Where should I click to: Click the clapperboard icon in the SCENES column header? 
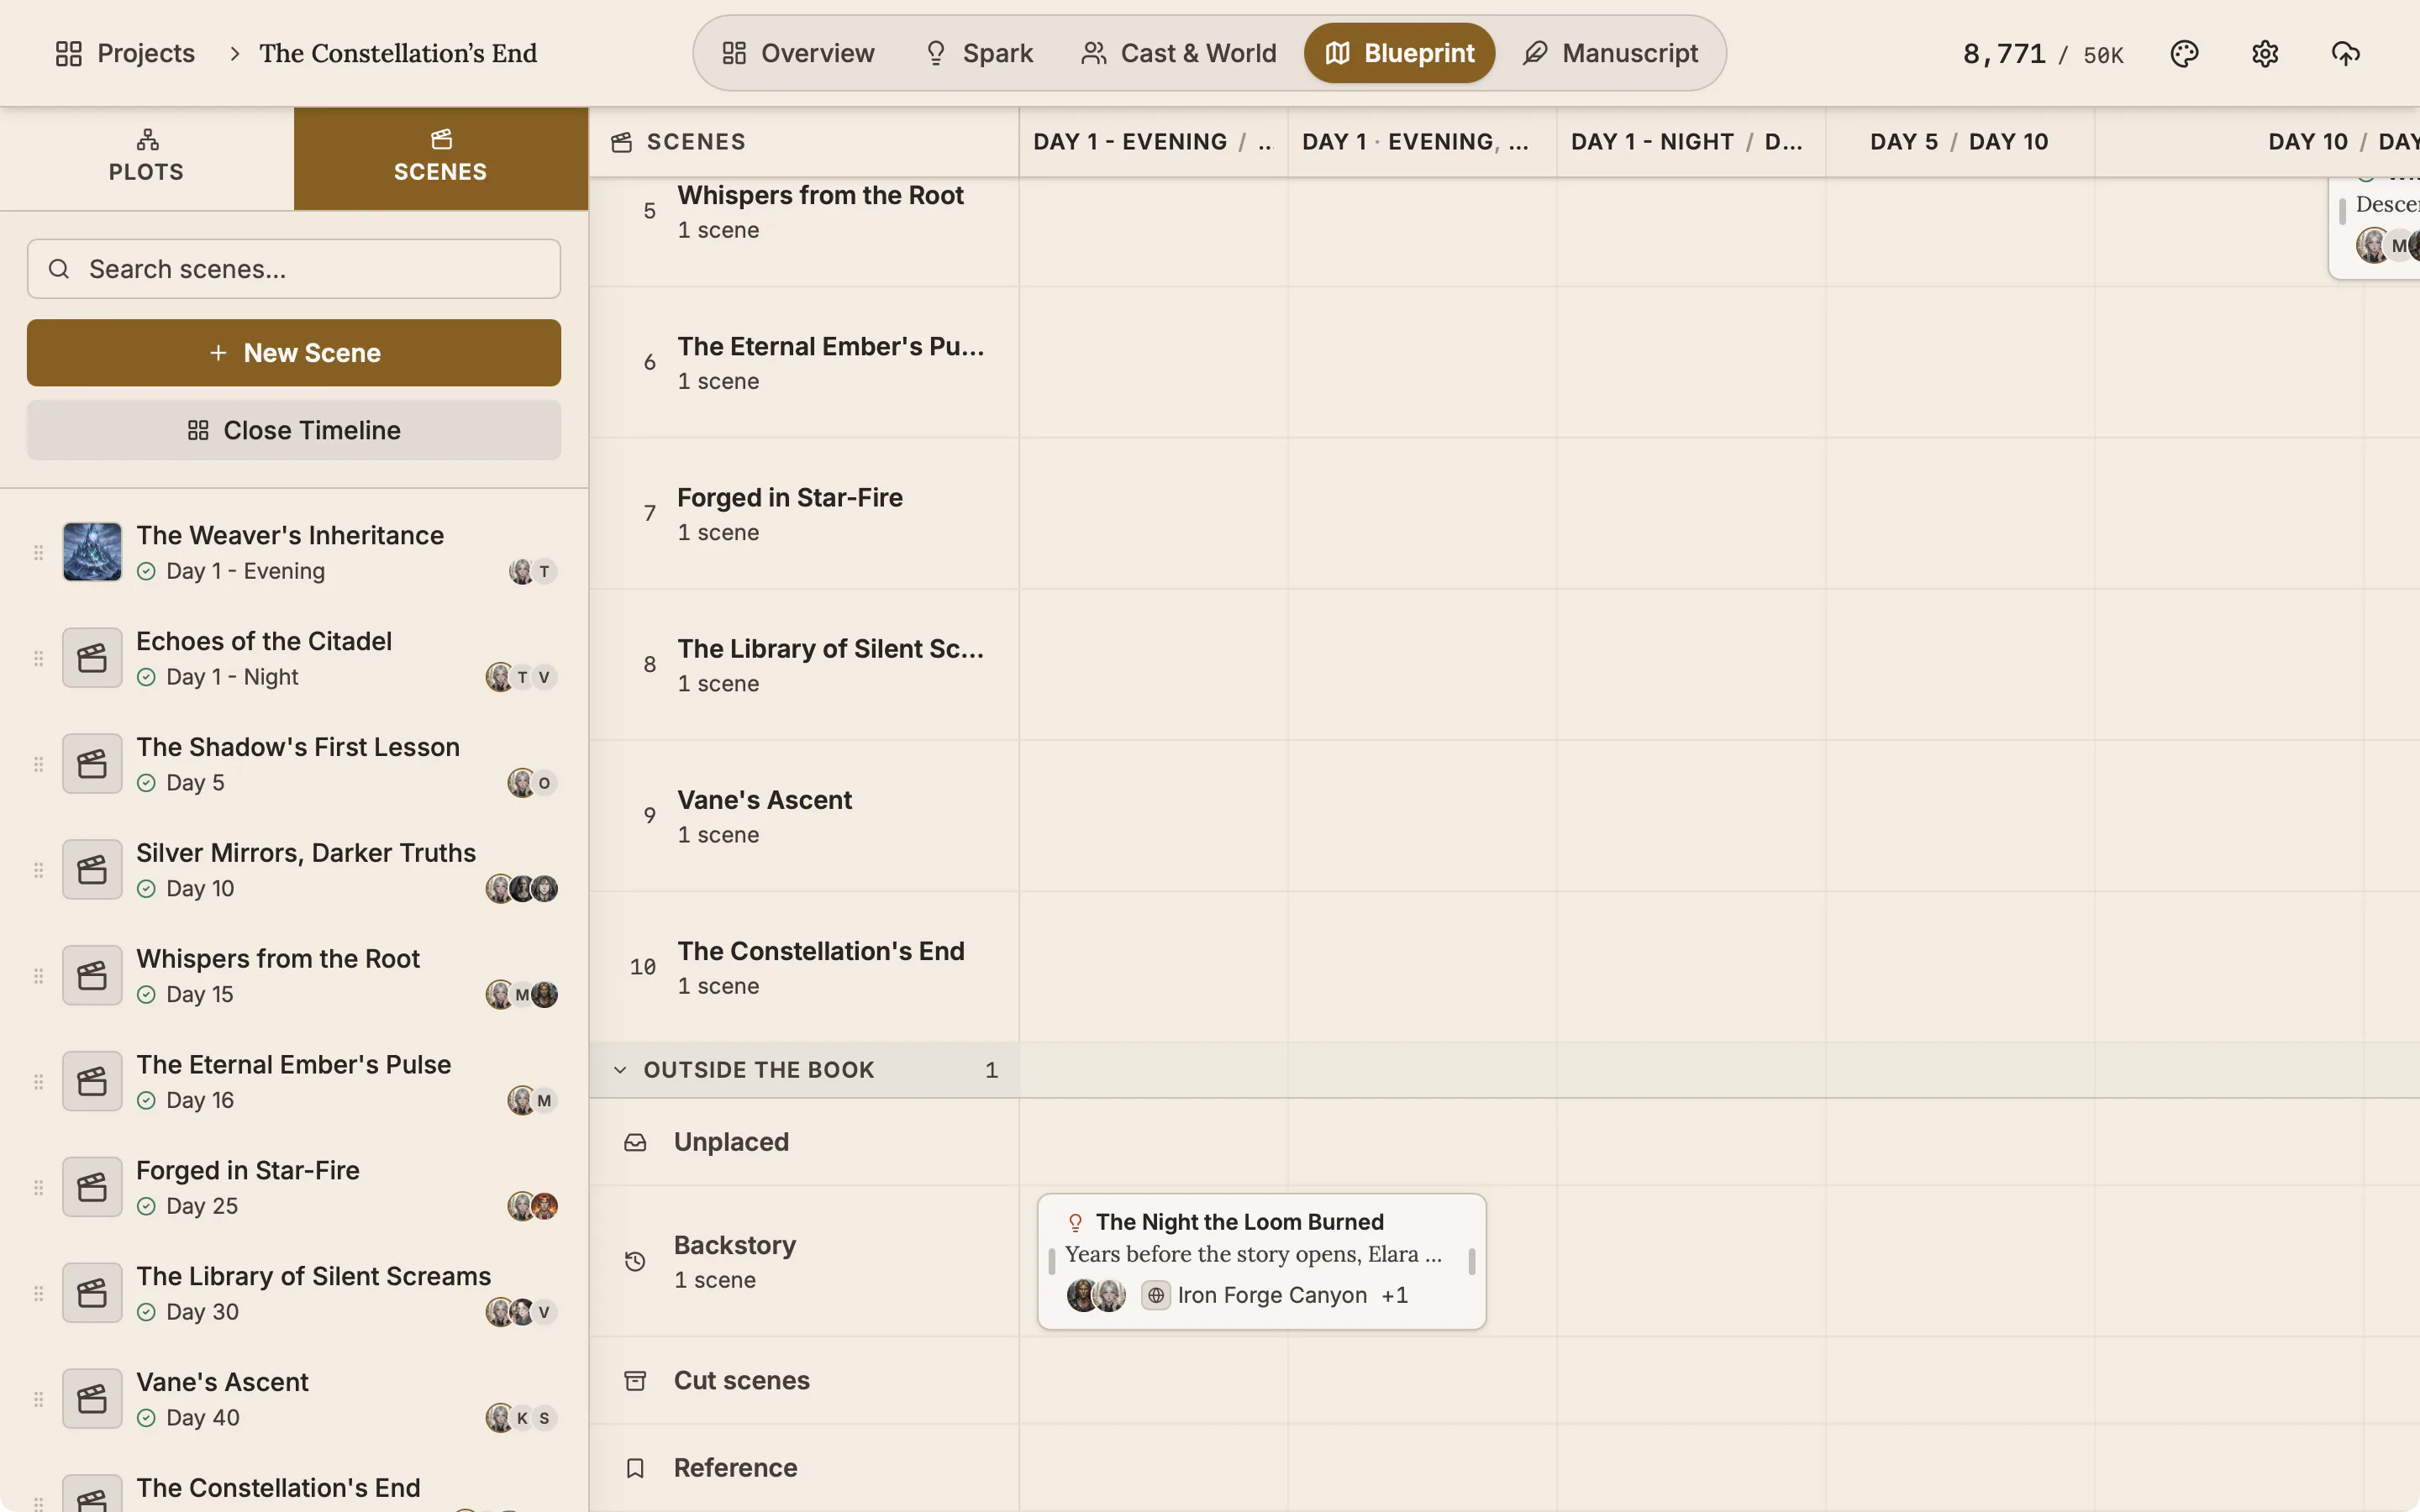pos(621,142)
